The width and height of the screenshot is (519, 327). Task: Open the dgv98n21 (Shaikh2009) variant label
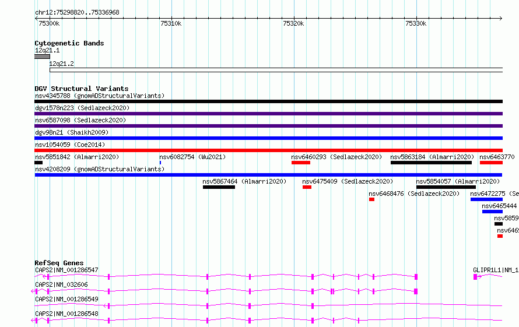72,132
